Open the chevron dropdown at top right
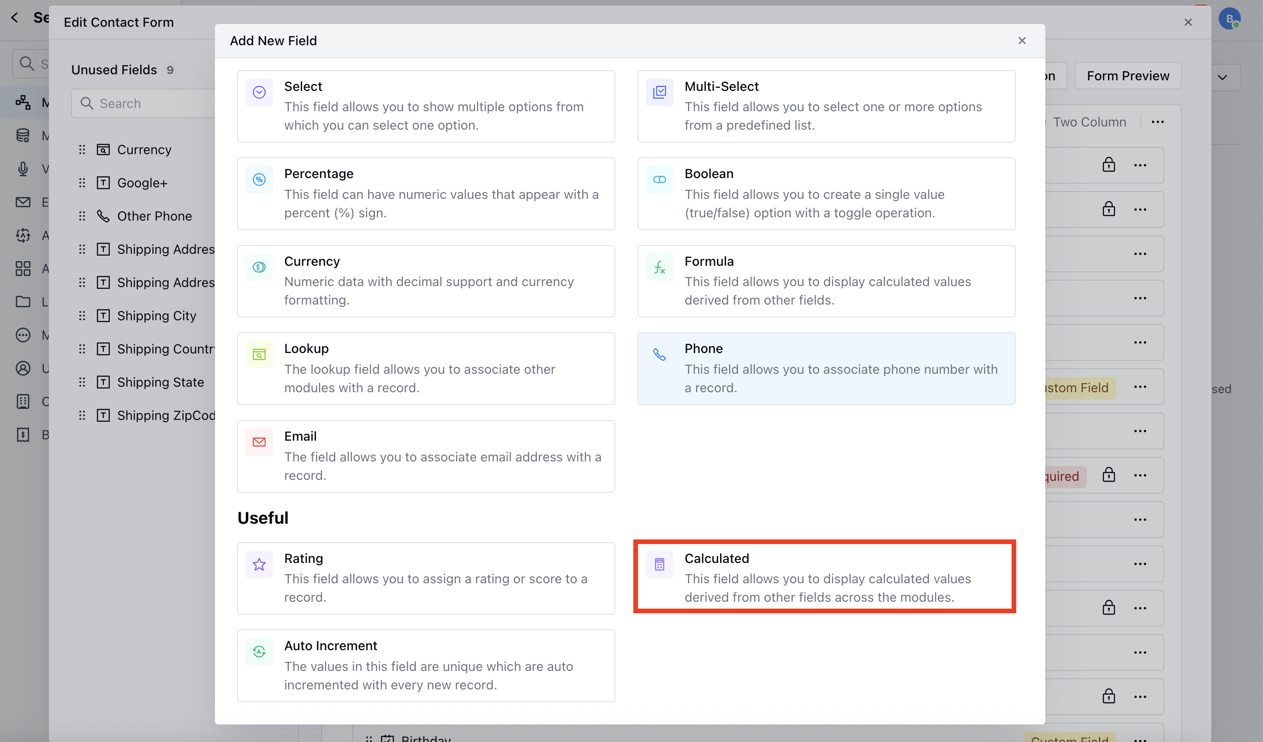This screenshot has width=1263, height=742. click(1221, 77)
